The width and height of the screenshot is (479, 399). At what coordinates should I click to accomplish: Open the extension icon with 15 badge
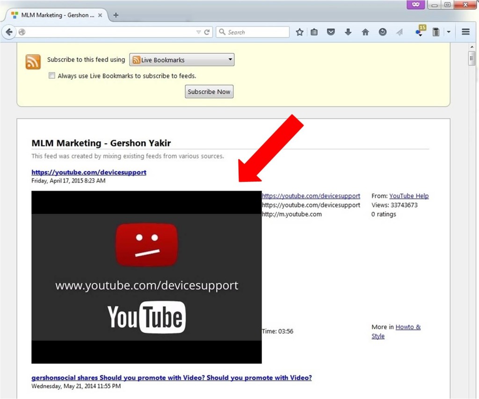[x=421, y=31]
